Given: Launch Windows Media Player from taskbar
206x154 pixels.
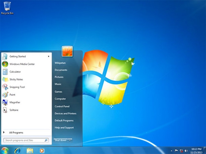Looking at the screenshot, I should pyautogui.click(x=42, y=151).
